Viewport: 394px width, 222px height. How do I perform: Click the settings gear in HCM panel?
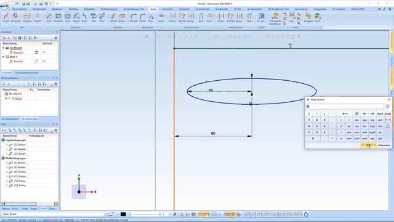56,130
